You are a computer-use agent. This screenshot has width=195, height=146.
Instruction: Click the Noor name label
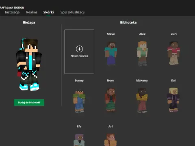110,80
